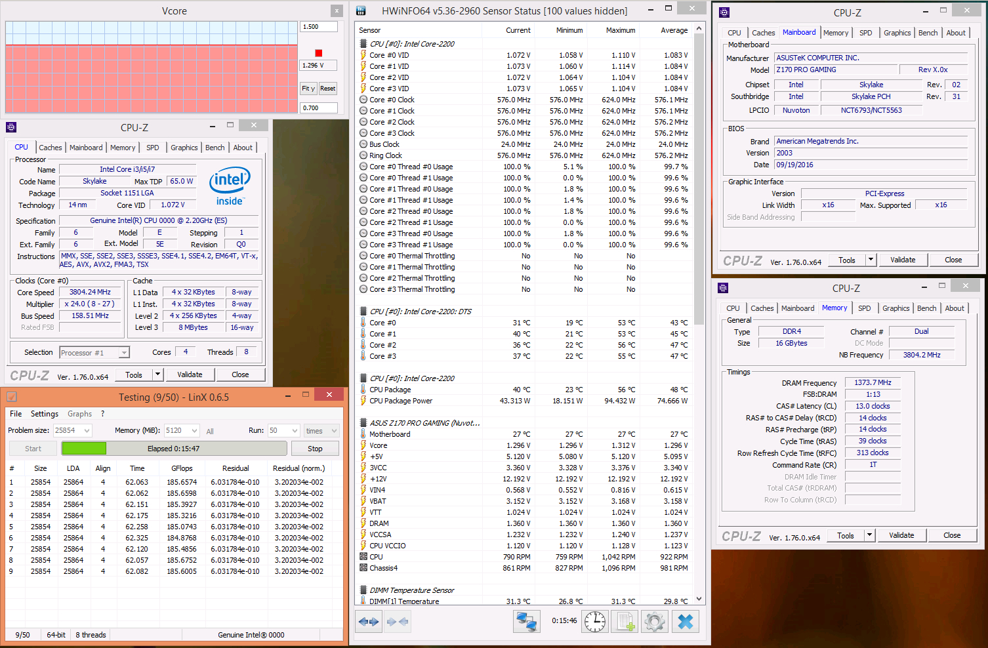Image resolution: width=988 pixels, height=648 pixels.
Task: Click the ? help menu in LinX
Action: (102, 414)
